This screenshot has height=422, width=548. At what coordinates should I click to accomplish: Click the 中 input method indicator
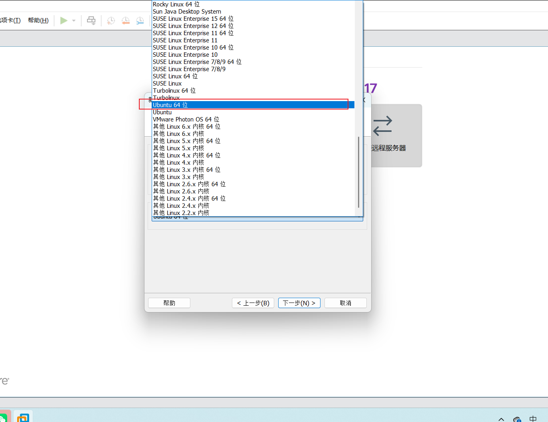click(x=533, y=419)
